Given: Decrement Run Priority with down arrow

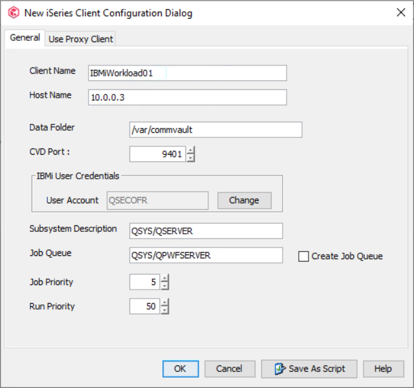Looking at the screenshot, I should 165,310.
